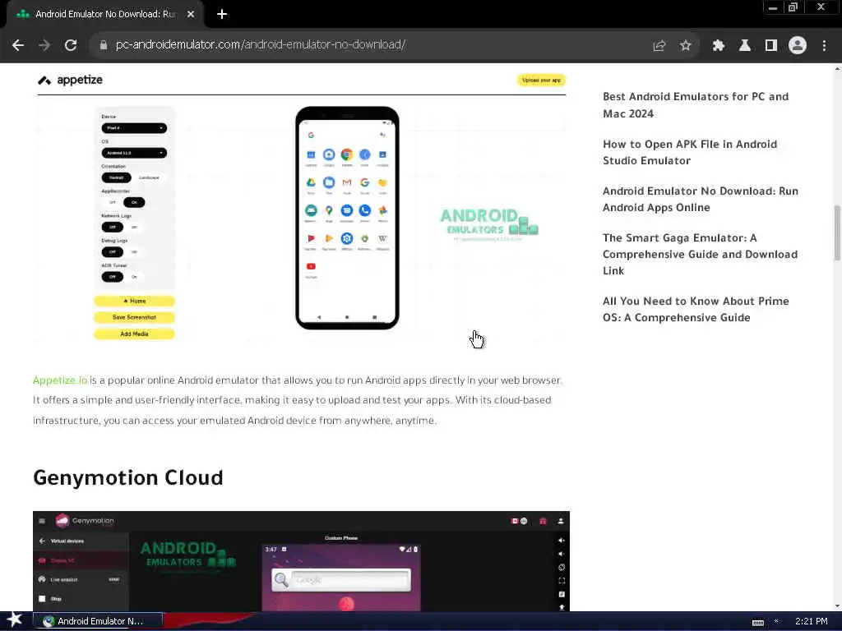This screenshot has width=842, height=631.
Task: Close the Android Emulator No Download tab
Action: pos(191,14)
